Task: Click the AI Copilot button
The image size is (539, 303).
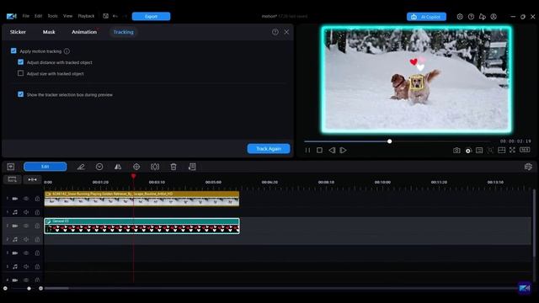Action: (426, 17)
